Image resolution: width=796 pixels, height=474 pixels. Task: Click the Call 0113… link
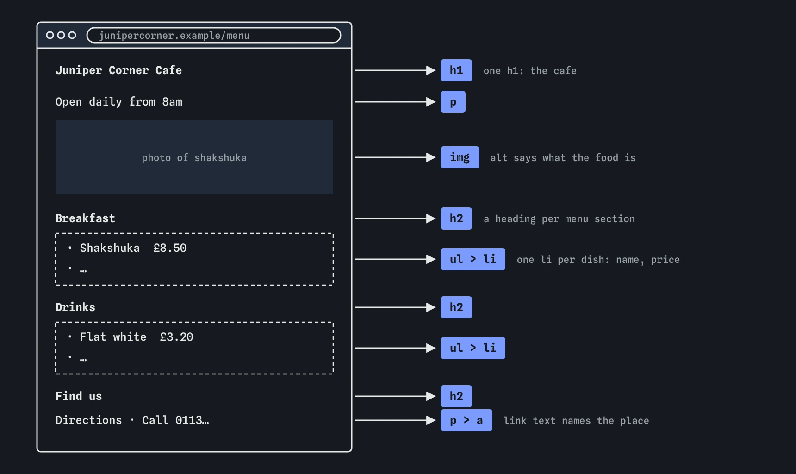pyautogui.click(x=175, y=420)
